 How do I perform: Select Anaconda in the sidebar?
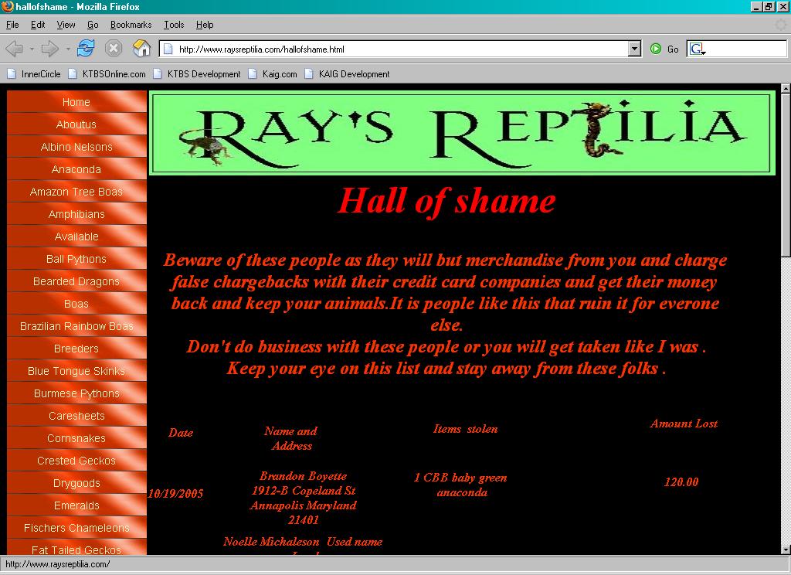[76, 169]
